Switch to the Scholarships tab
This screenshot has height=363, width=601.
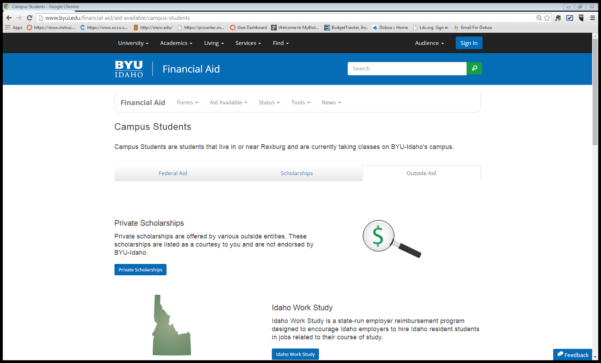[297, 173]
